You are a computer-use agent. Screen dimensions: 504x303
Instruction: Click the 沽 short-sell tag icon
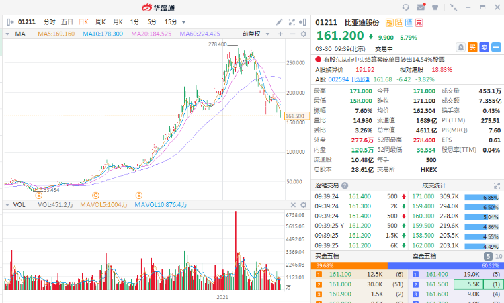pos(399,22)
